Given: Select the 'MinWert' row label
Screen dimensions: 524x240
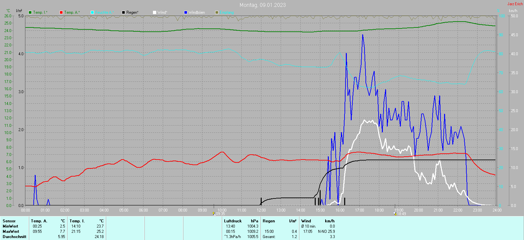Looking at the screenshot, I should pos(10,226).
